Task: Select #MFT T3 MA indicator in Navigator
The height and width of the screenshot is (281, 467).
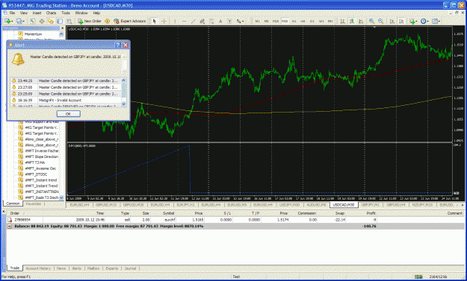Action: [35, 162]
